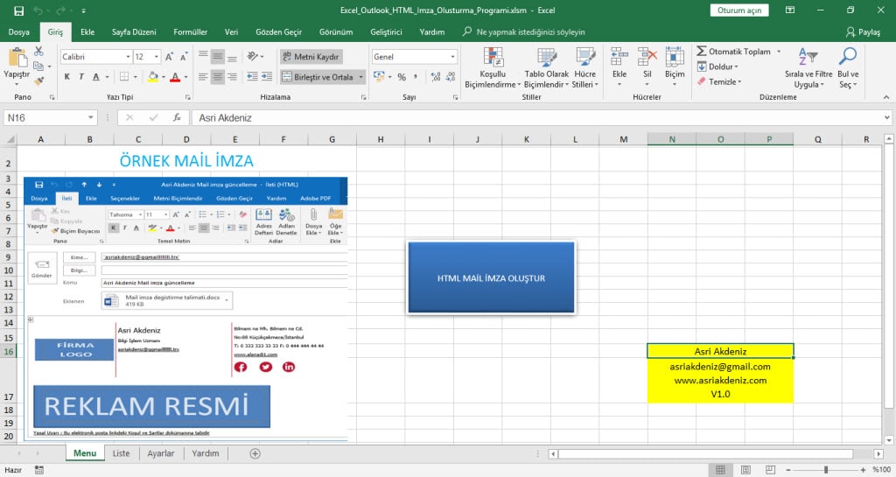The width and height of the screenshot is (896, 477).
Task: Open Hücre Stilleri cell styles
Action: (x=585, y=67)
